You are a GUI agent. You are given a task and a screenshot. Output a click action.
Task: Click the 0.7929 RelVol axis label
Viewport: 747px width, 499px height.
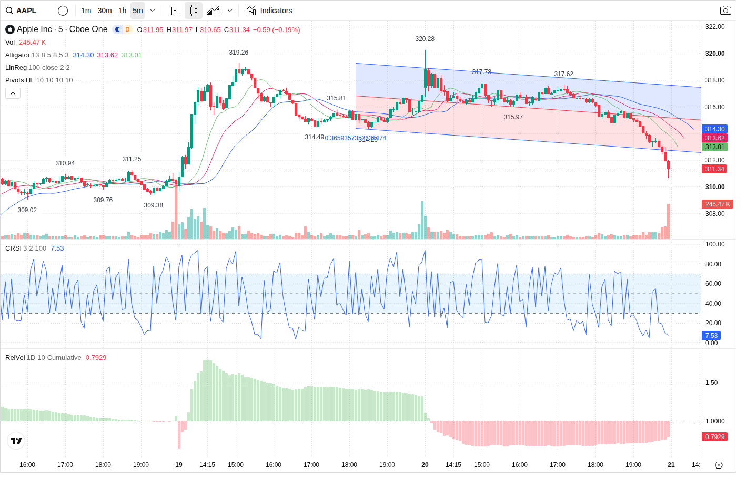pos(715,437)
